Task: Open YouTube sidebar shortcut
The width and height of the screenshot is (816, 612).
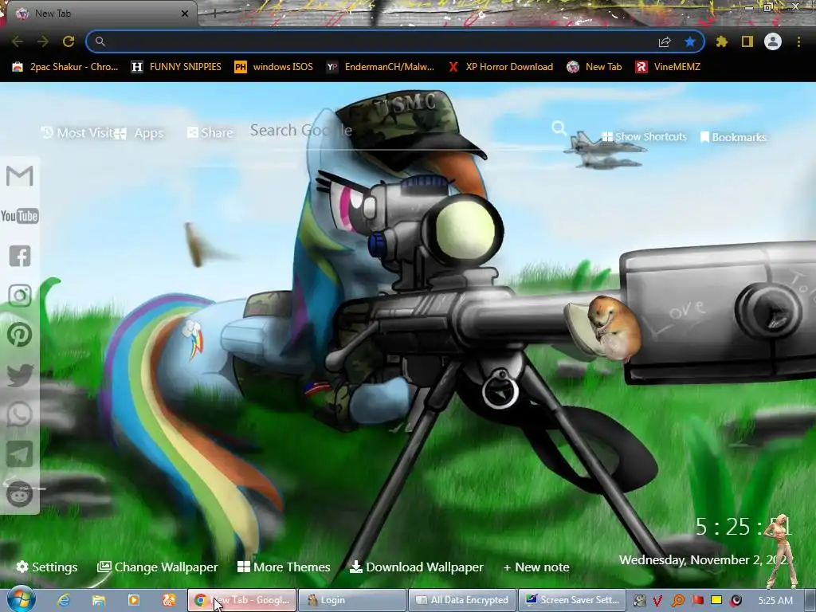Action: coord(20,216)
